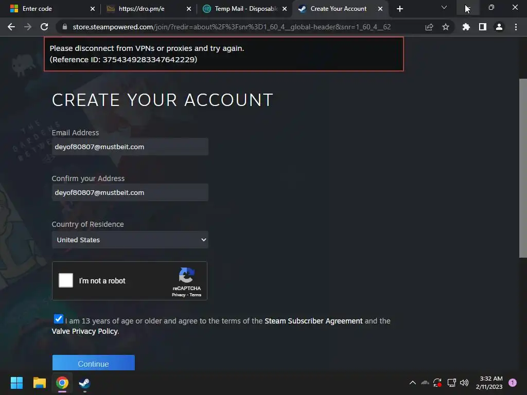Toggle the Chrome side panel
Image resolution: width=527 pixels, height=395 pixels.
point(483,27)
